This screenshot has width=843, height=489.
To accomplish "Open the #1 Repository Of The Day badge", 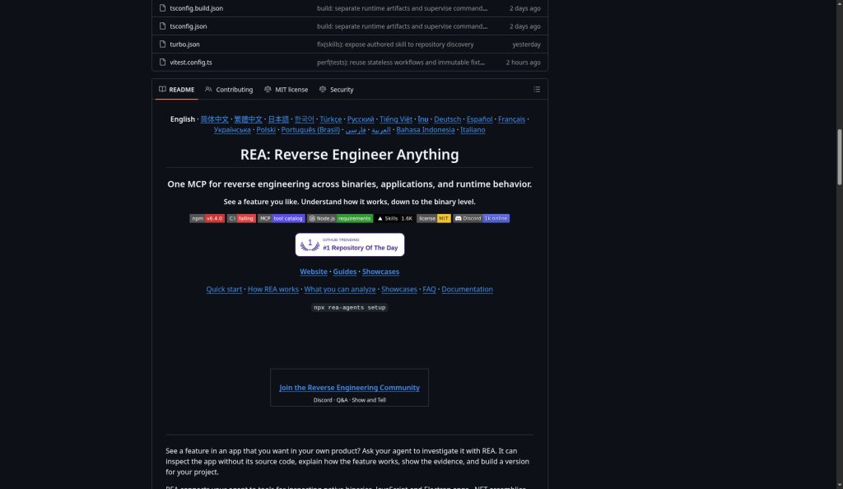I will coord(349,245).
